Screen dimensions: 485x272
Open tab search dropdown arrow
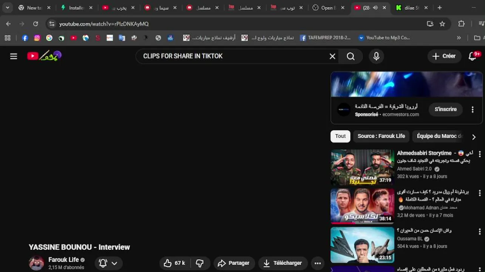pos(7,8)
